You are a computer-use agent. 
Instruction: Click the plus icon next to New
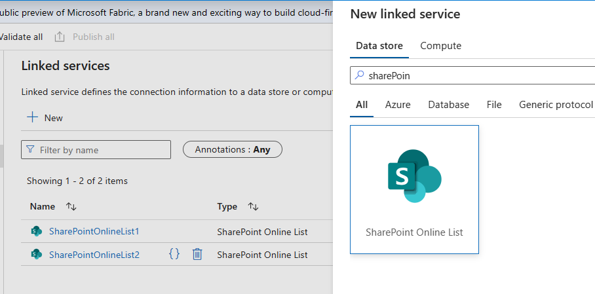coord(33,118)
